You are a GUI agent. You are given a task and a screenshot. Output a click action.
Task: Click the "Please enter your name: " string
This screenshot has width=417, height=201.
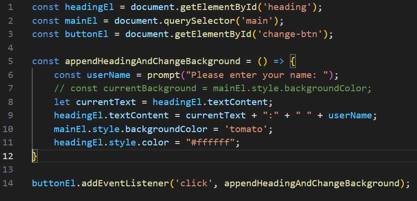click(257, 75)
